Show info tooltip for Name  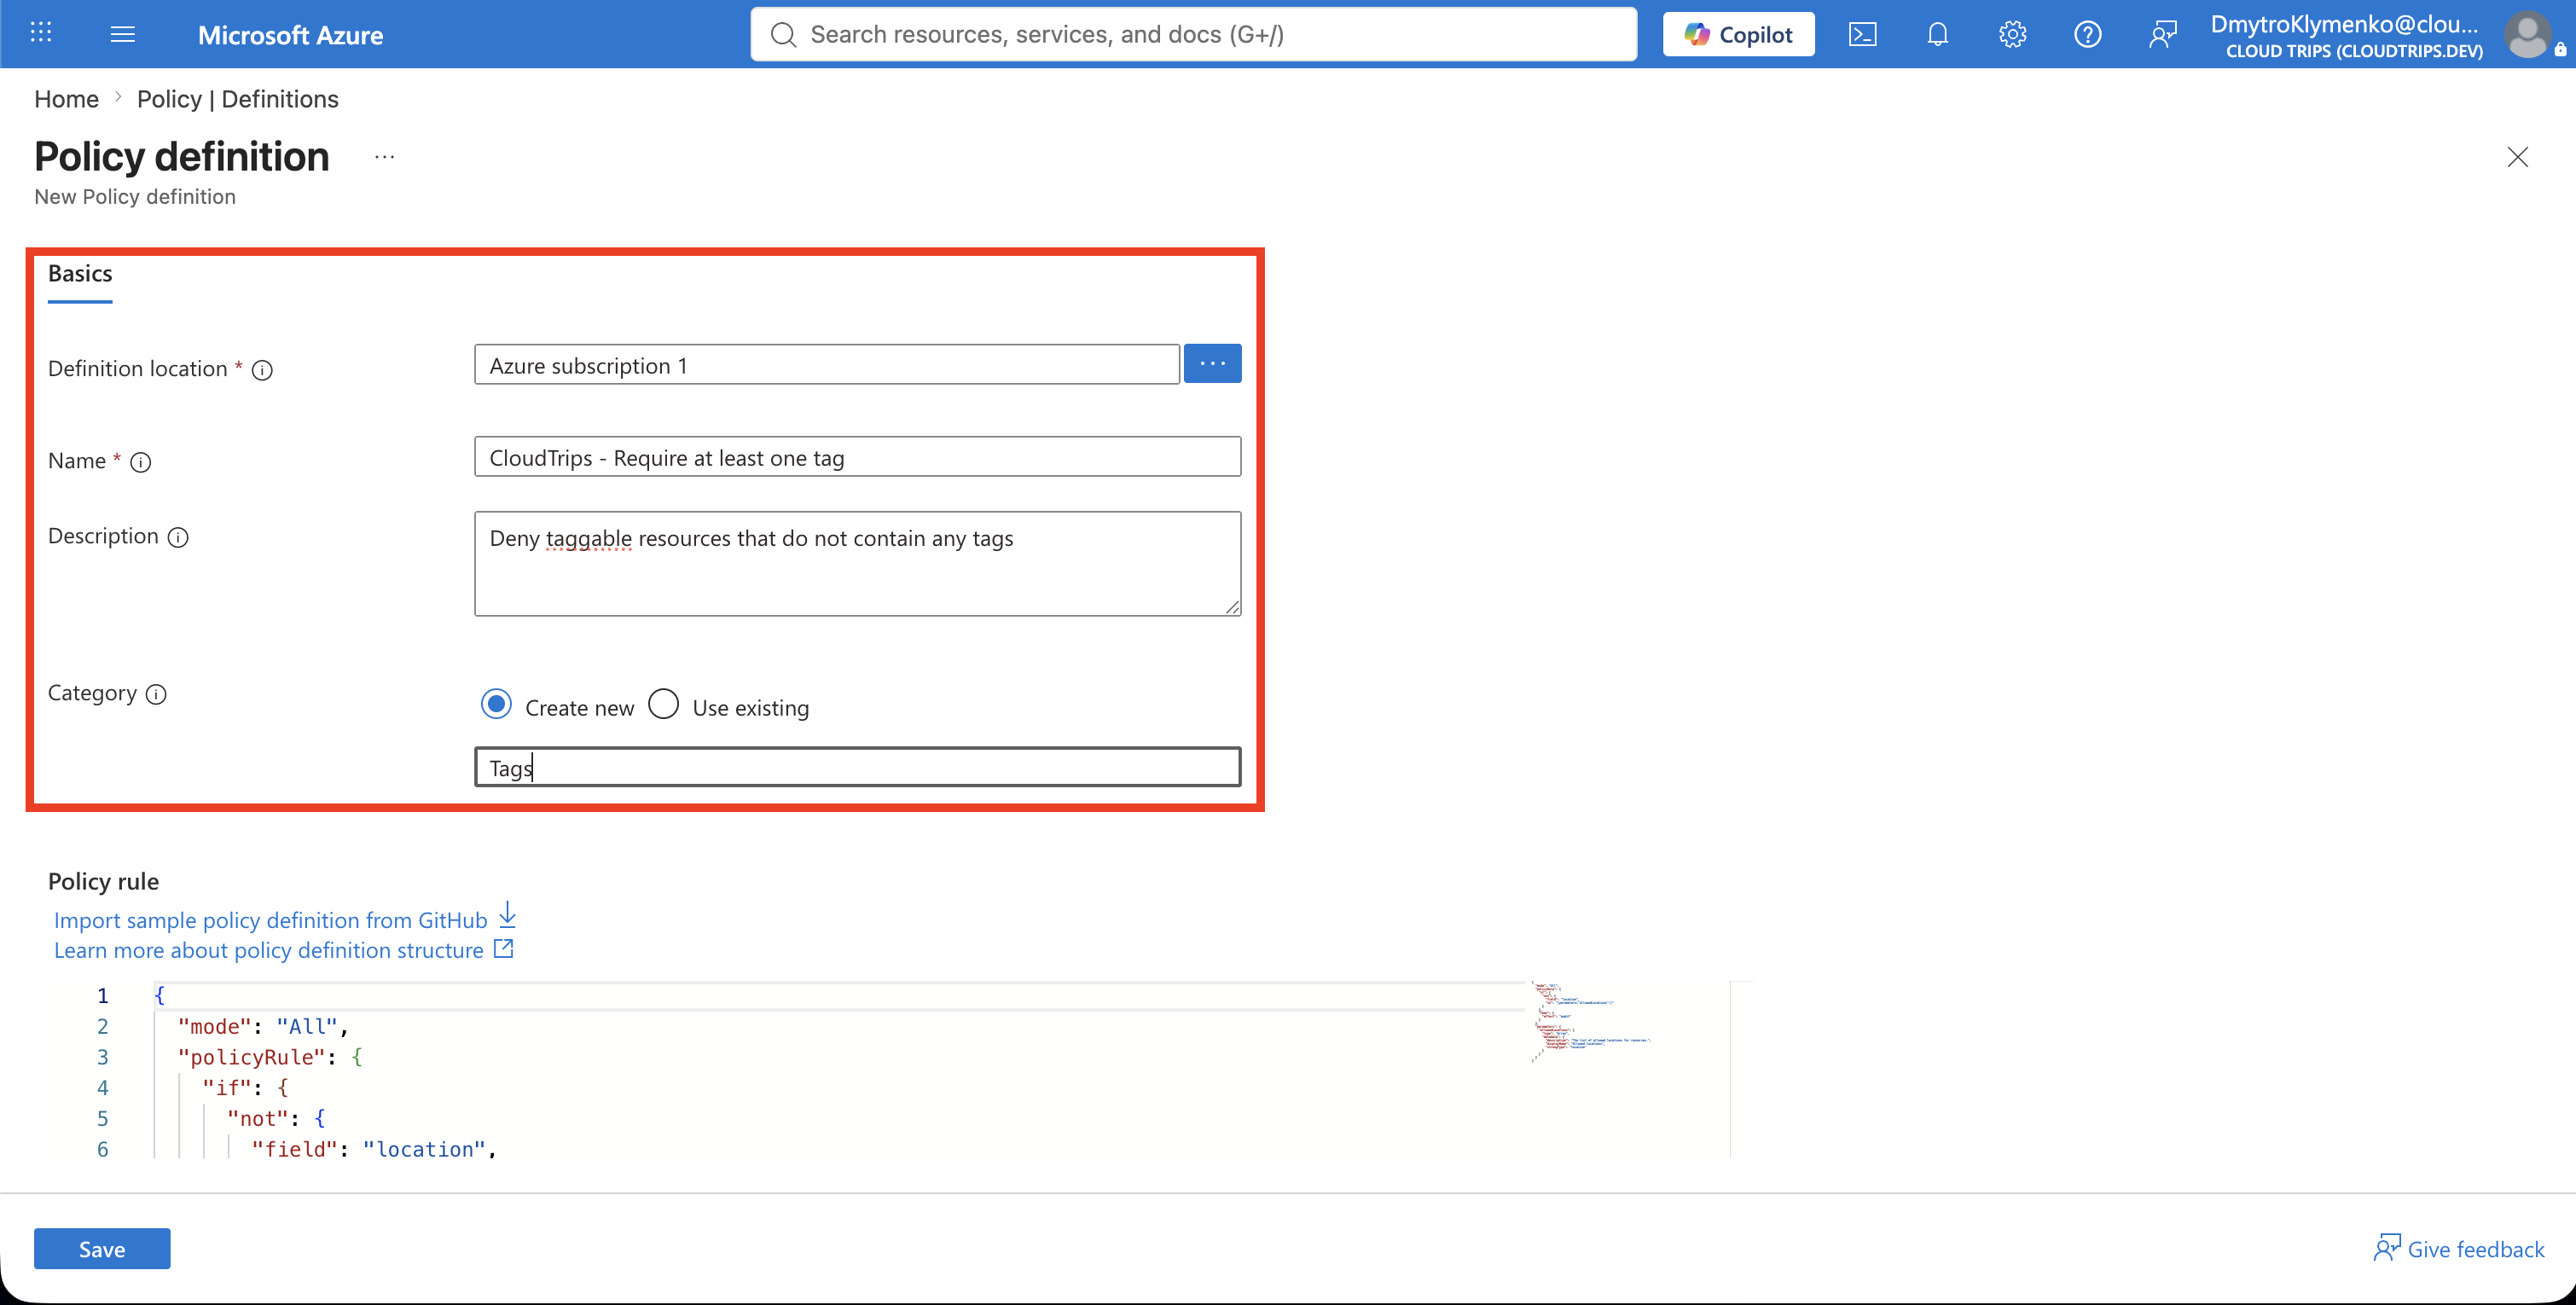pyautogui.click(x=141, y=462)
